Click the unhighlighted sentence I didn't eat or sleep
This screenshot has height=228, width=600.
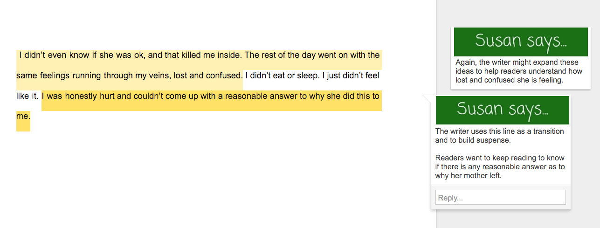282,76
